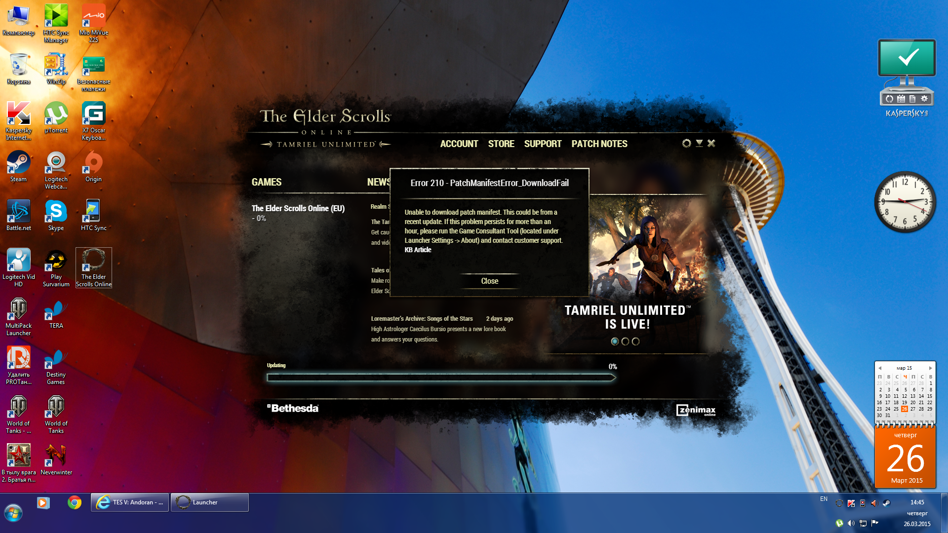Select the Mio MiVue 225 desktop icon
The image size is (948, 533).
pyautogui.click(x=94, y=24)
